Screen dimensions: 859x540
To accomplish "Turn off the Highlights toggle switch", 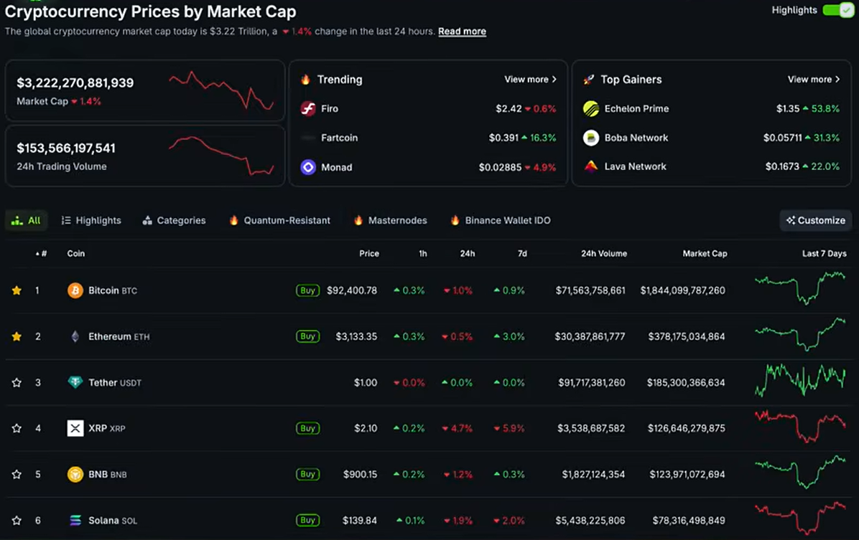I will [837, 10].
